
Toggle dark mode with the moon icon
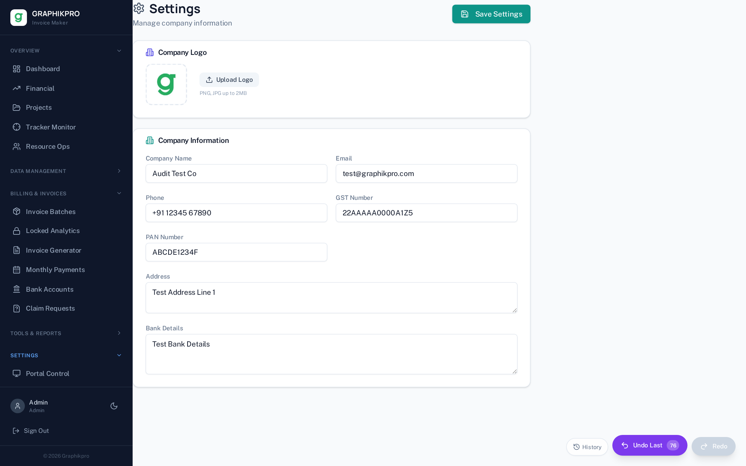[x=114, y=406]
